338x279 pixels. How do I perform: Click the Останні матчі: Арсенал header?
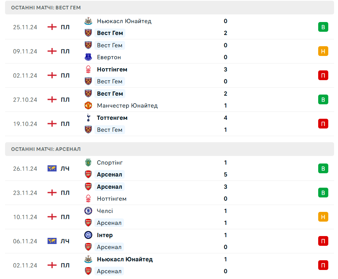click(169, 149)
